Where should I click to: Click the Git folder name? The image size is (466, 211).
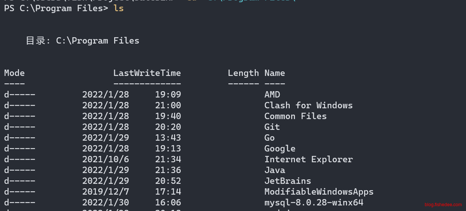pyautogui.click(x=272, y=127)
